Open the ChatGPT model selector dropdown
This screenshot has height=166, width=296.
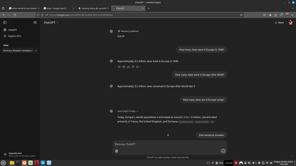click(x=51, y=22)
